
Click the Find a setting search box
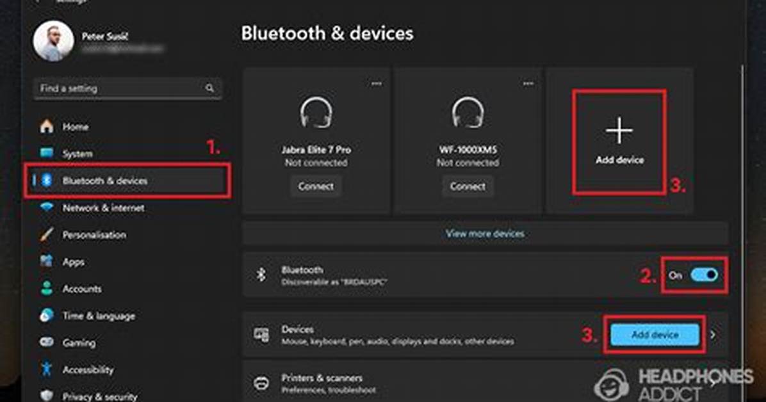(127, 88)
